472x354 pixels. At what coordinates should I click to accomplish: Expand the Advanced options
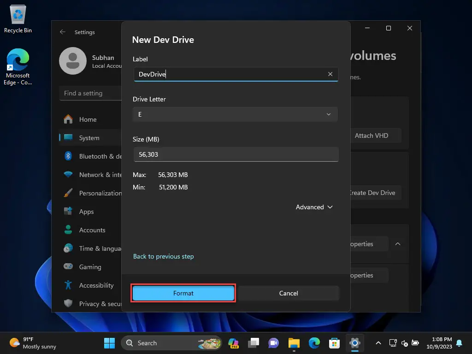coord(314,207)
